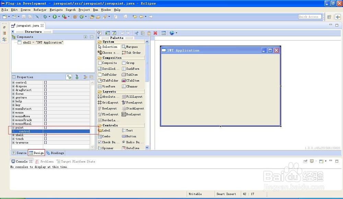Pick the Button control in palette

coord(129,136)
